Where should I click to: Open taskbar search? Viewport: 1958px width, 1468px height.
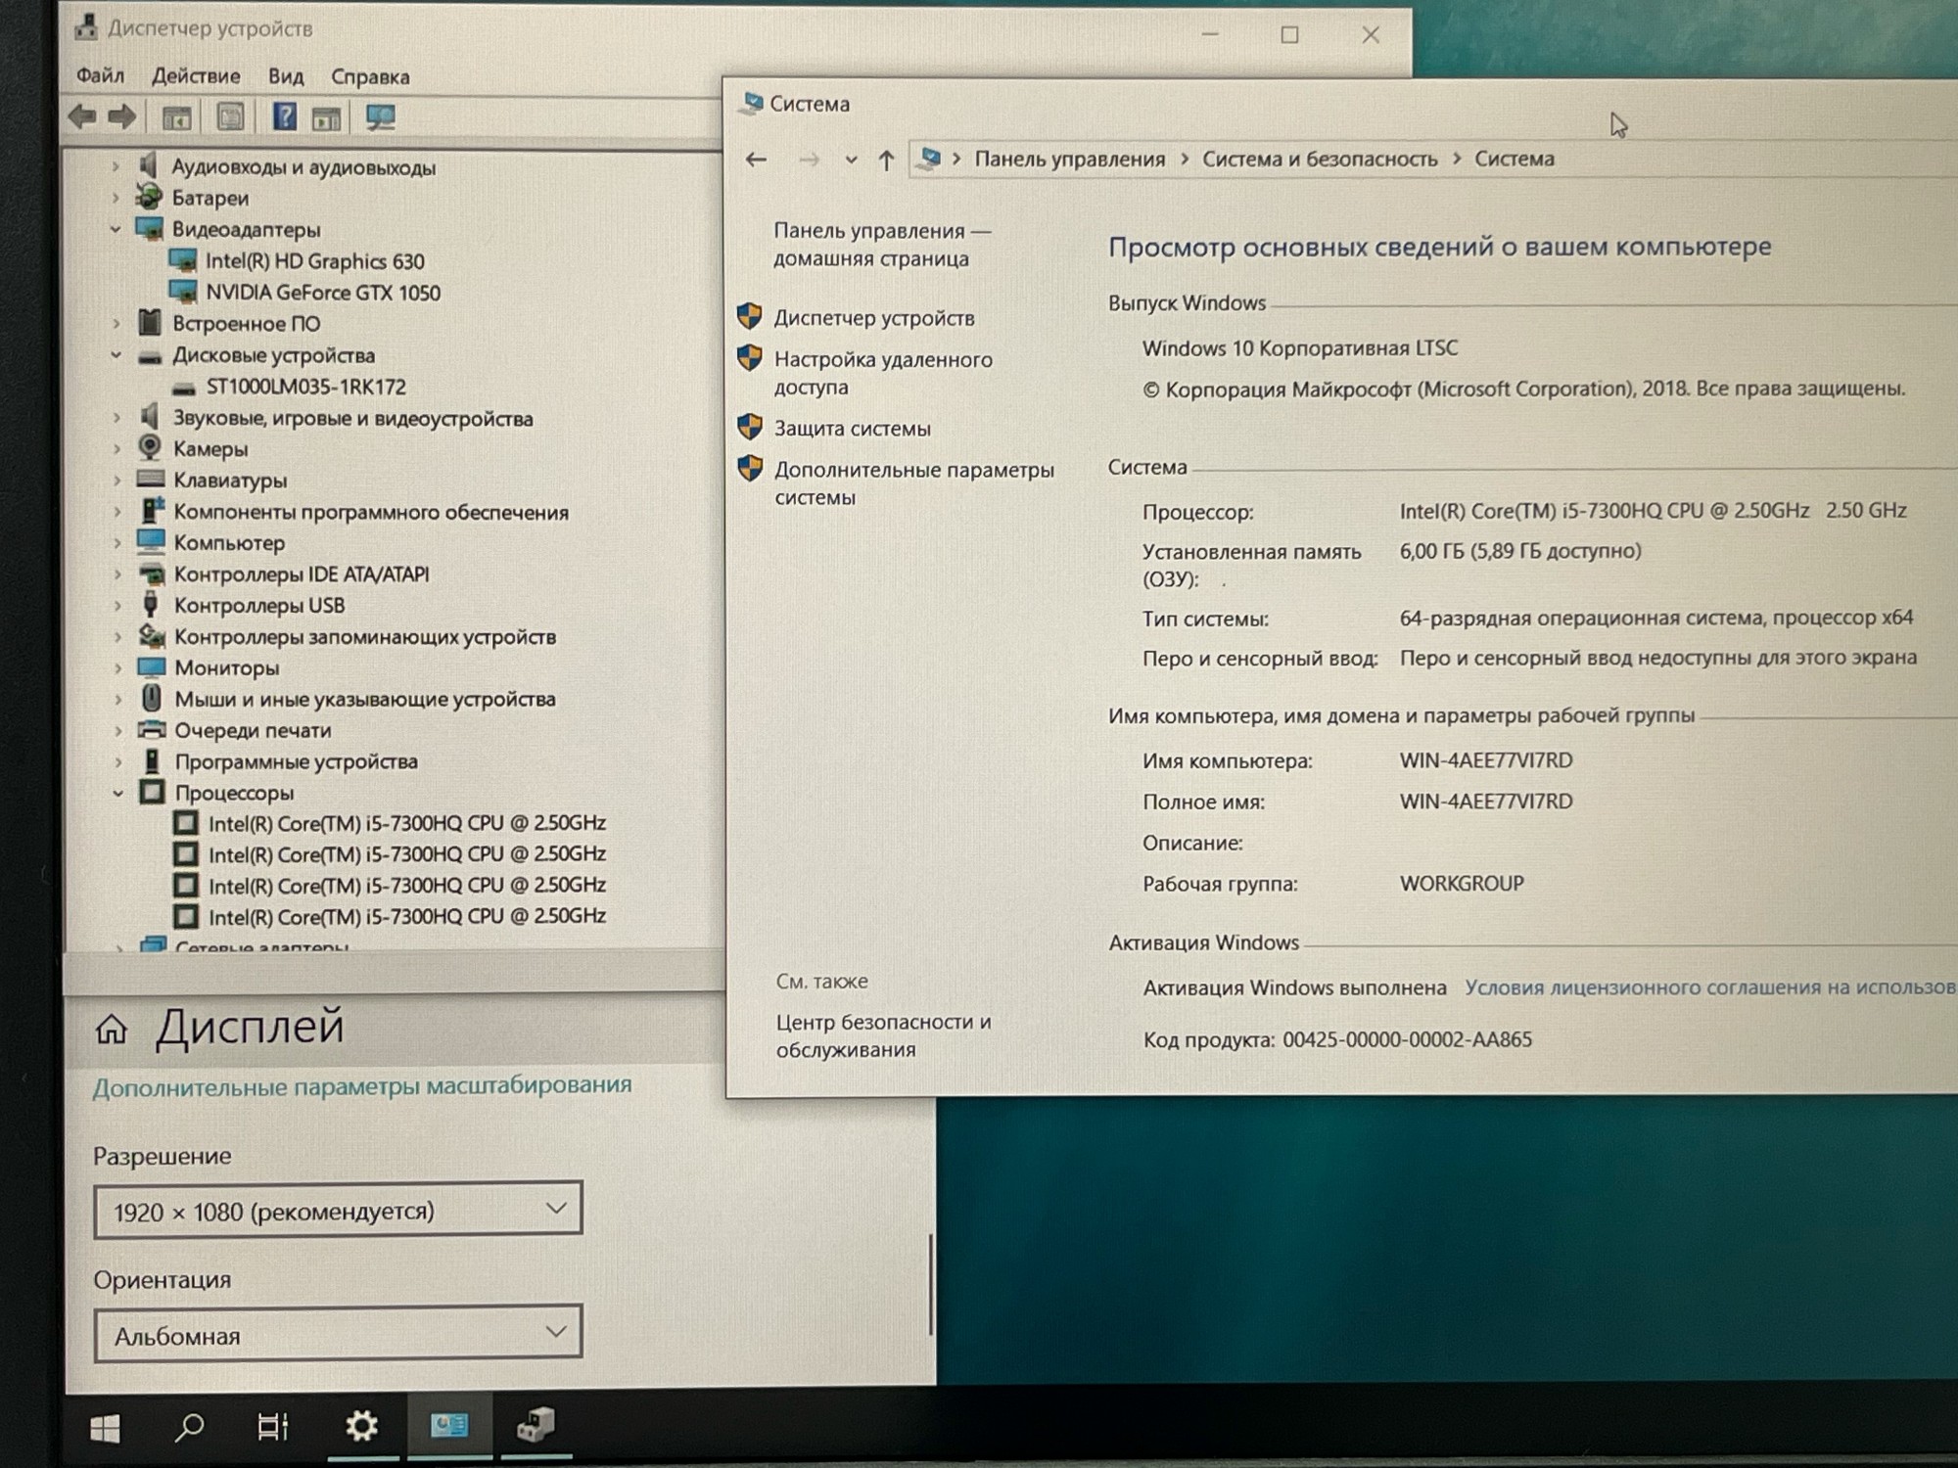coord(189,1427)
